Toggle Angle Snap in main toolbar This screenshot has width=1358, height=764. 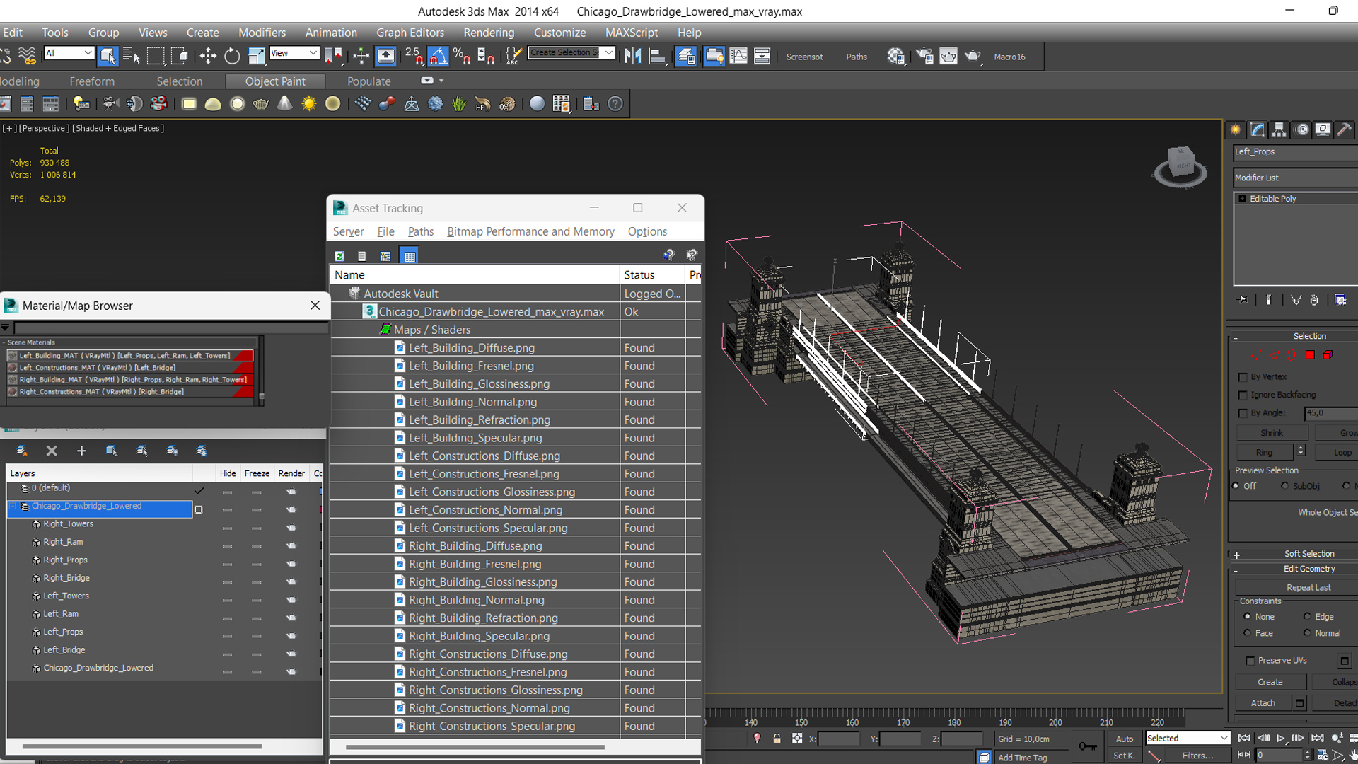point(438,57)
